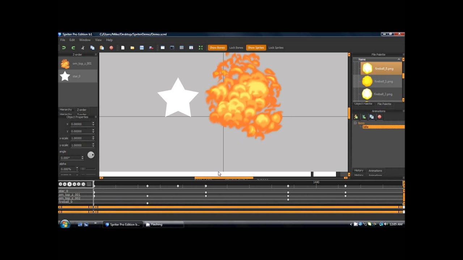Switch to the File Palette tab
Viewport: 463px width, 260px height.
coord(384,104)
